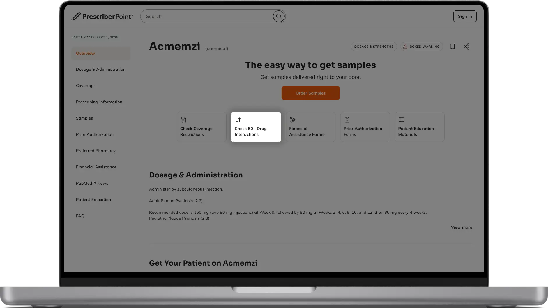
Task: Click the share icon
Action: (466, 47)
